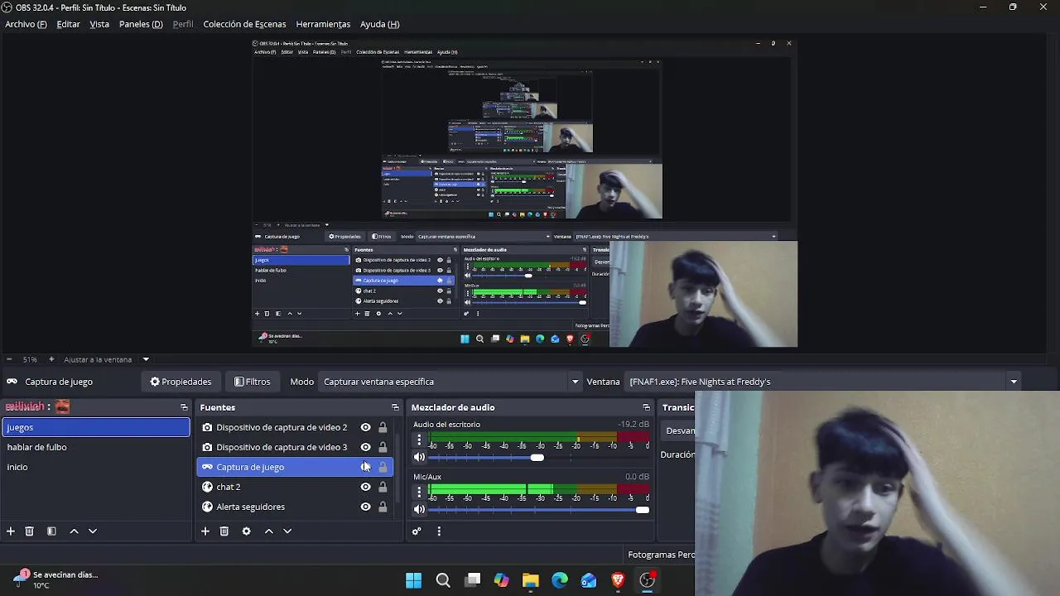Move source down in Fuentes list
Image resolution: width=1060 pixels, height=596 pixels.
[x=287, y=531]
